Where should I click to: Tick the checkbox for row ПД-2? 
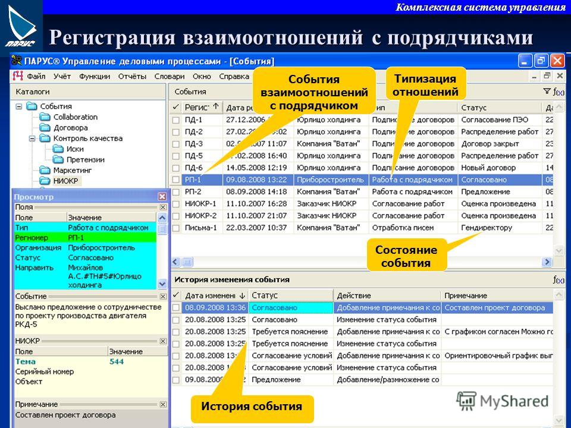176,132
